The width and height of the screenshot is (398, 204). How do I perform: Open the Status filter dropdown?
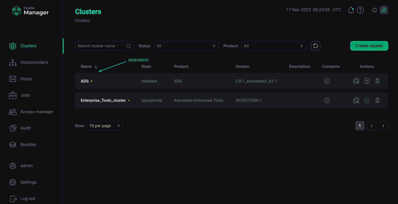click(186, 46)
